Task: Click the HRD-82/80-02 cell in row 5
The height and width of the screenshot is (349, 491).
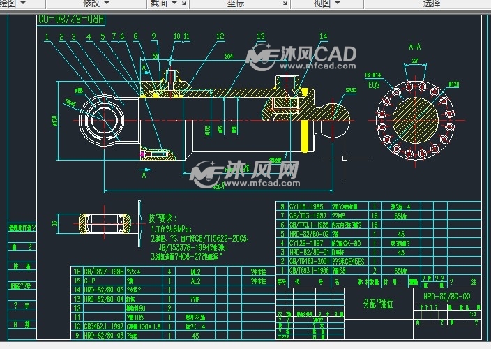Action: click(309, 234)
